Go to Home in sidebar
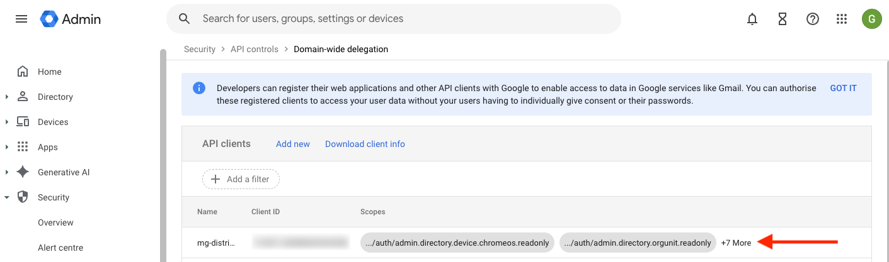Screen dimensions: 889x262 pos(49,72)
